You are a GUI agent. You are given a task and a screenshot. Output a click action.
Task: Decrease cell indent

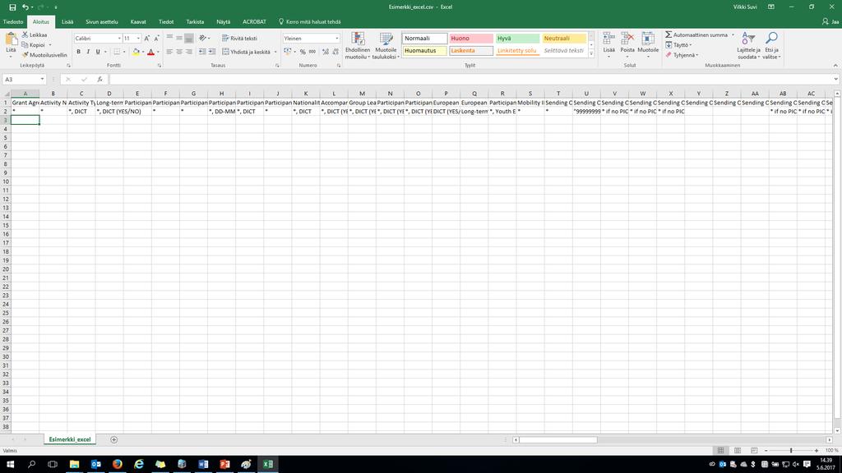[202, 52]
